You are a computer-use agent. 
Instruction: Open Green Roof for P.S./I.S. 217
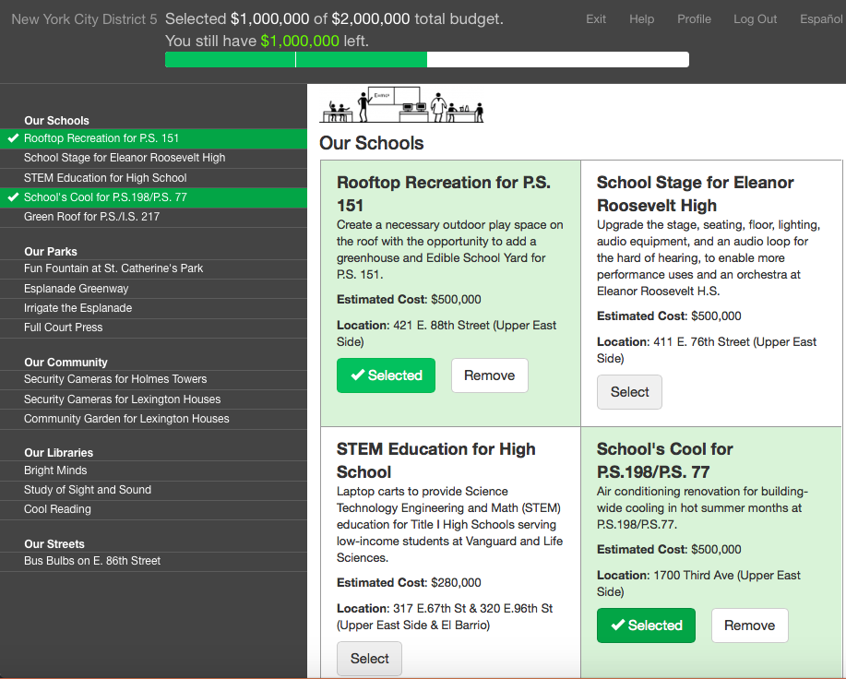click(153, 217)
